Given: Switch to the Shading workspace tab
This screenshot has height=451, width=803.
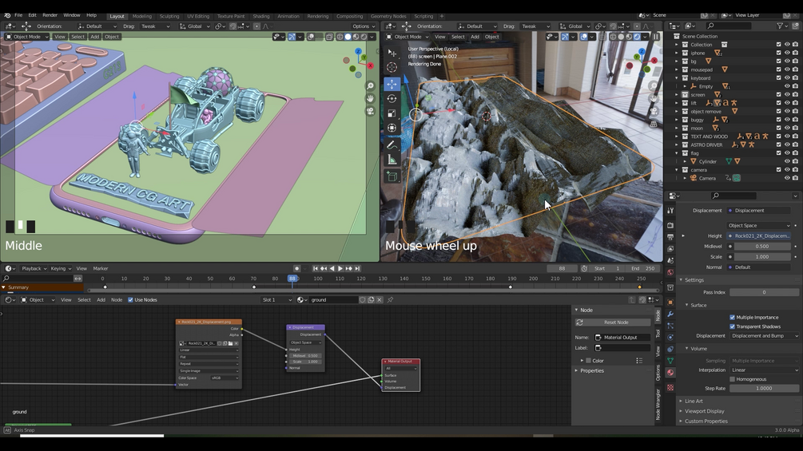Looking at the screenshot, I should click(261, 16).
